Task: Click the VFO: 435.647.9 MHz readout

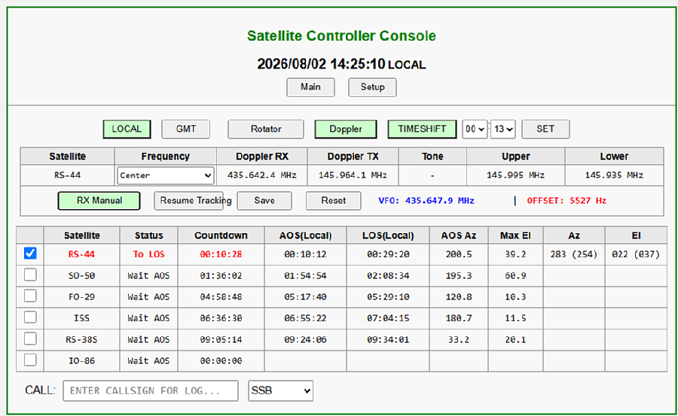Action: click(x=426, y=201)
